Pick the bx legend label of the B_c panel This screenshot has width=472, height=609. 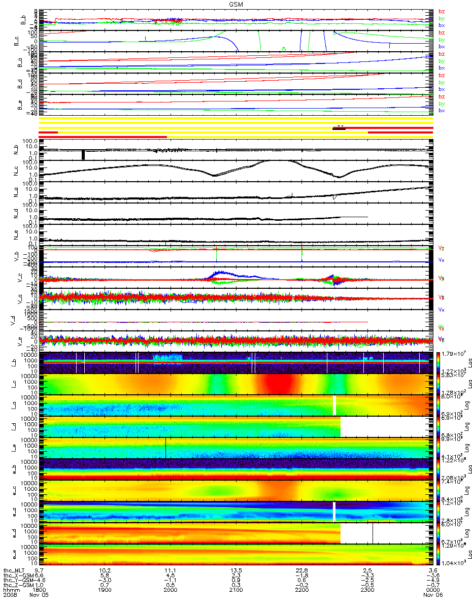pos(442,46)
